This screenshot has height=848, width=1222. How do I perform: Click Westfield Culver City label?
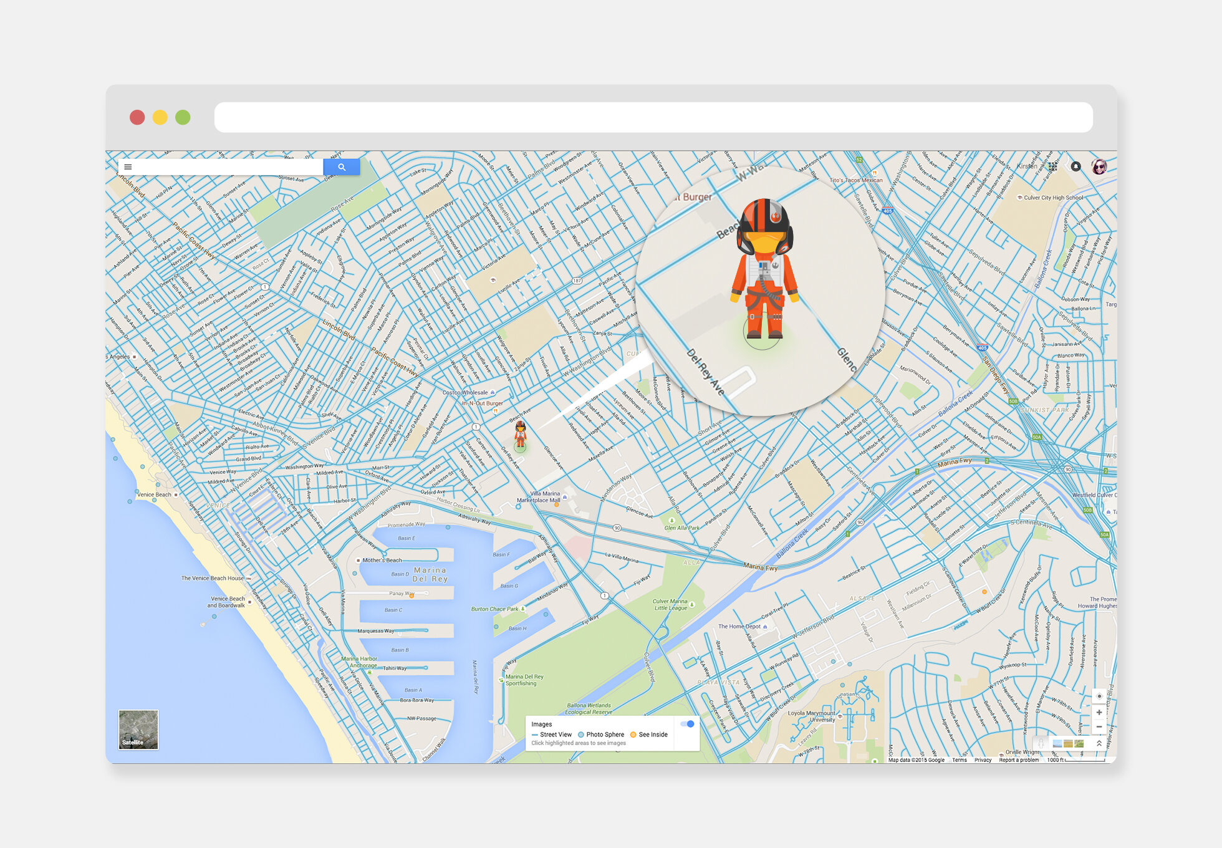tap(1094, 495)
